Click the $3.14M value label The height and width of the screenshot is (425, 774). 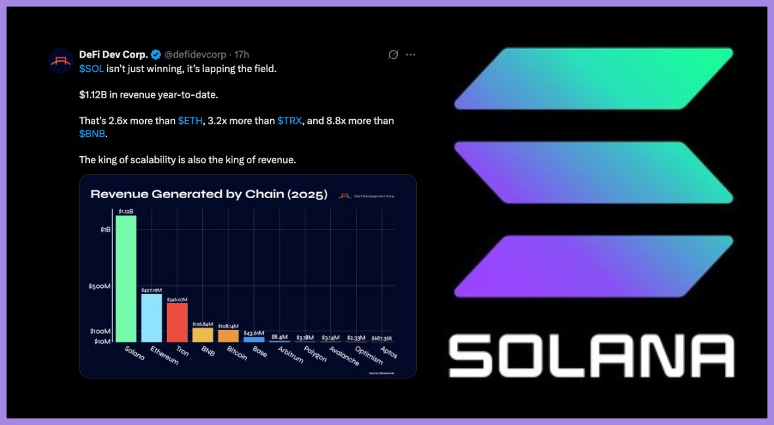331,338
